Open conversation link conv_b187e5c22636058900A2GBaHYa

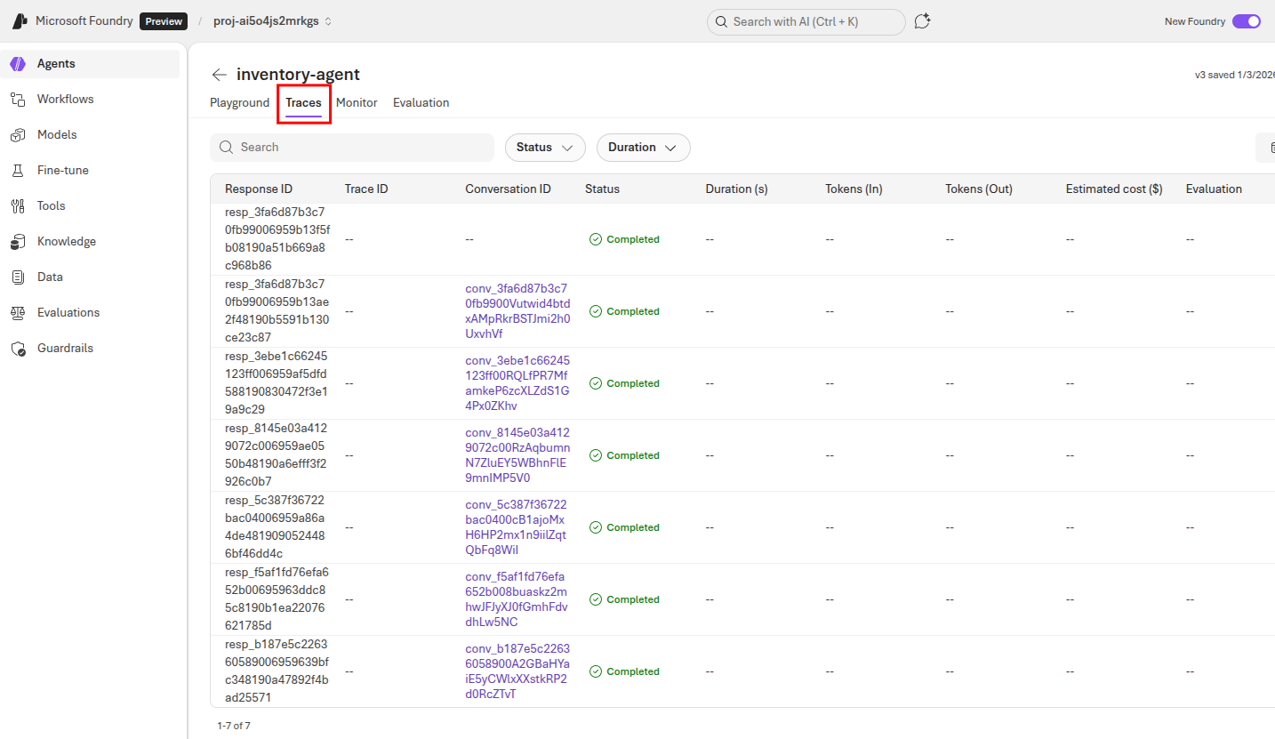coord(517,671)
